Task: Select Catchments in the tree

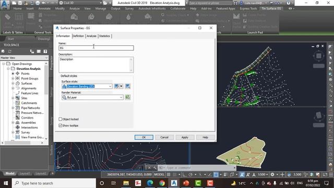Action: (x=29, y=103)
